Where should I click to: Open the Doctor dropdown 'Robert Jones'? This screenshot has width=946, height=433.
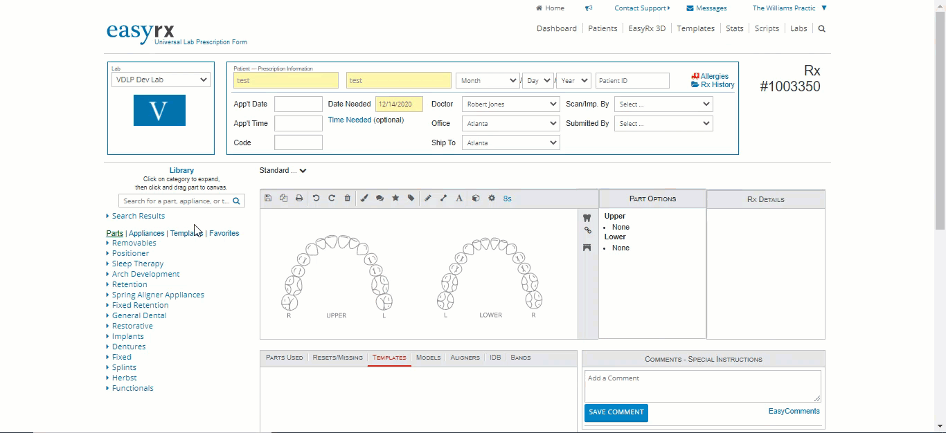point(511,104)
